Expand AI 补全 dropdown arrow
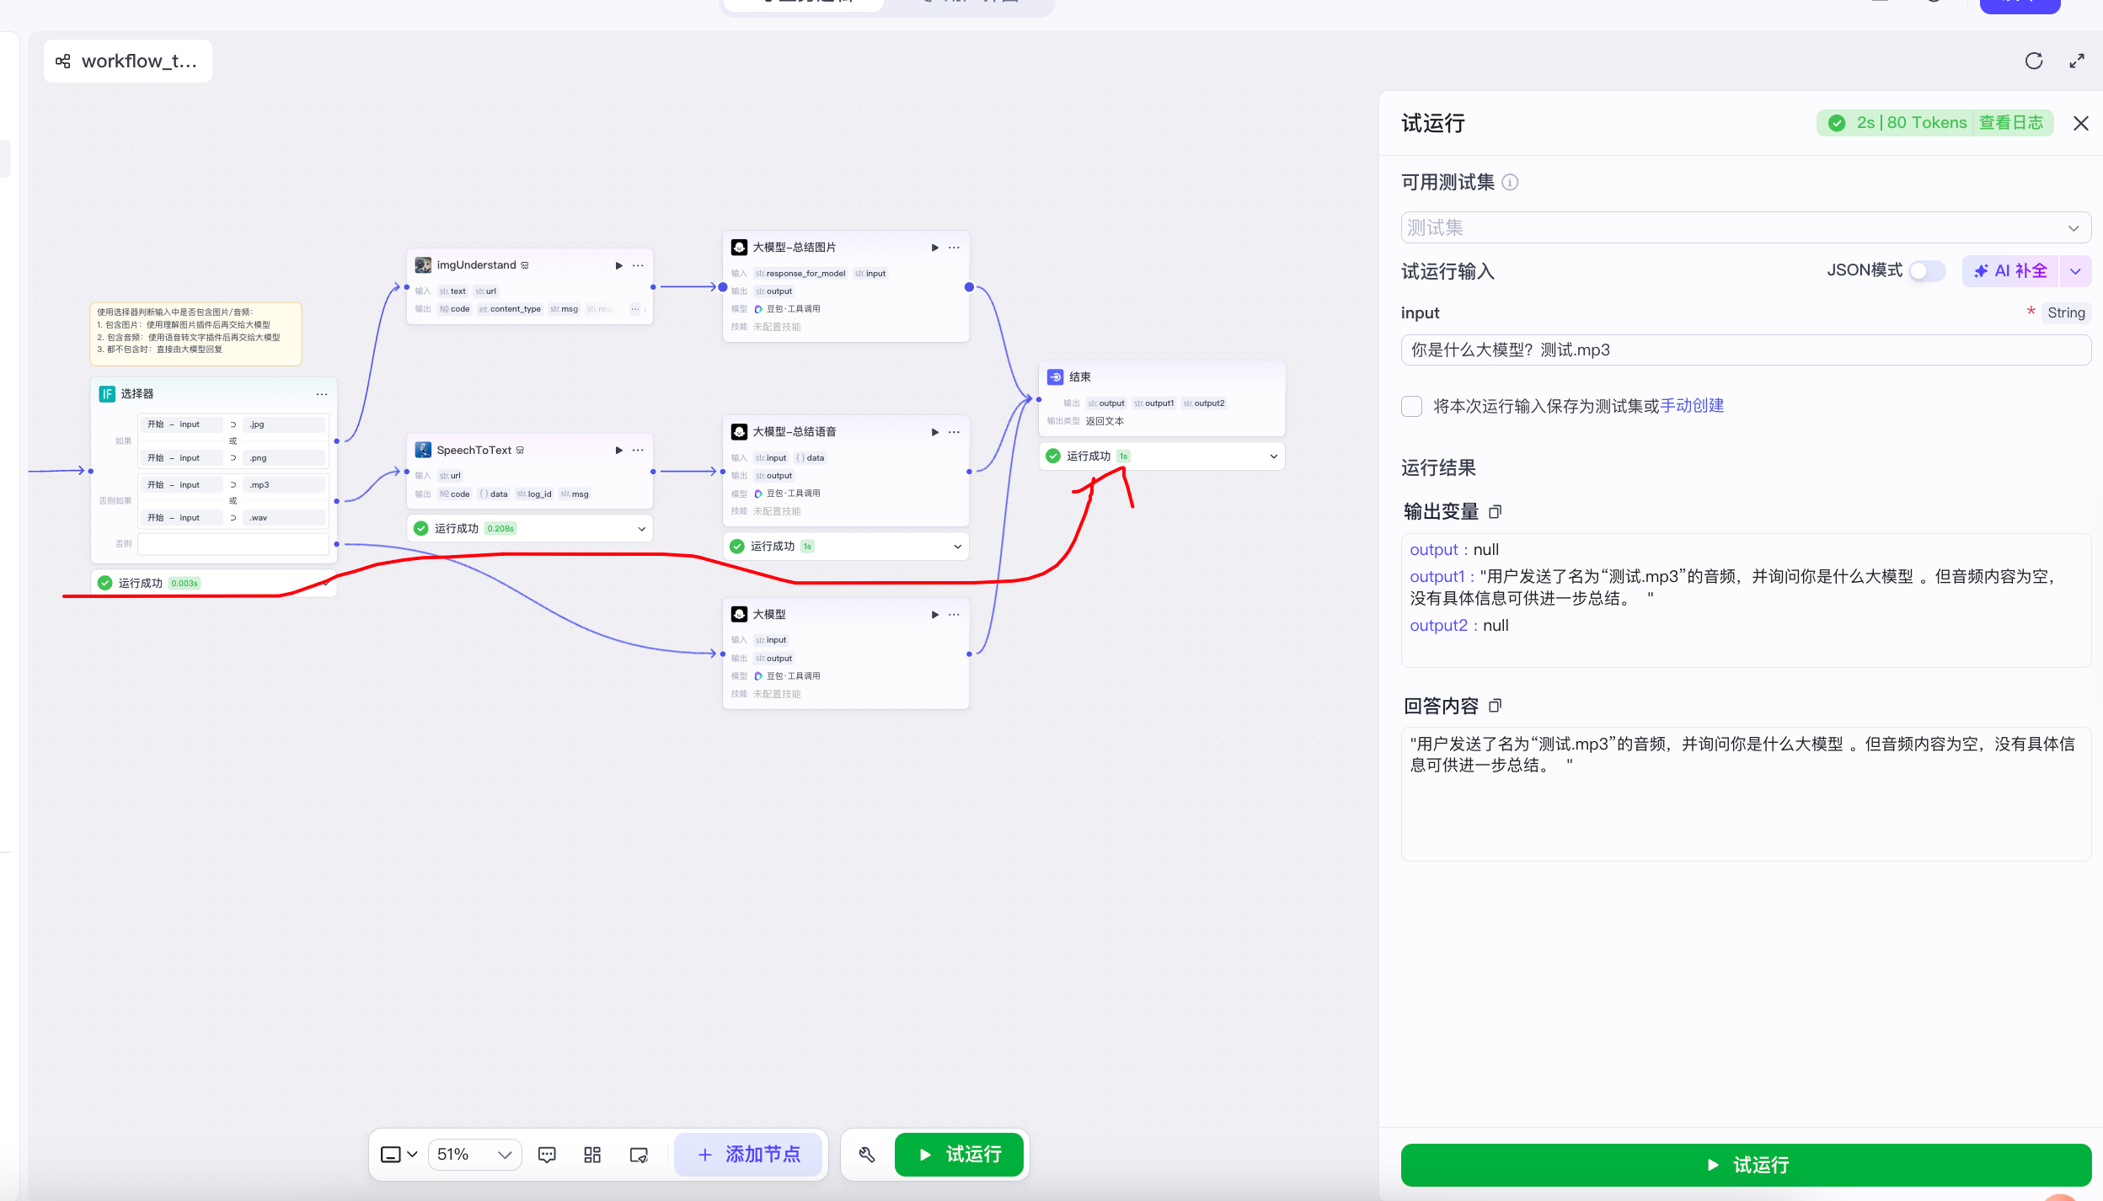Viewport: 2103px width, 1201px height. tap(2075, 271)
